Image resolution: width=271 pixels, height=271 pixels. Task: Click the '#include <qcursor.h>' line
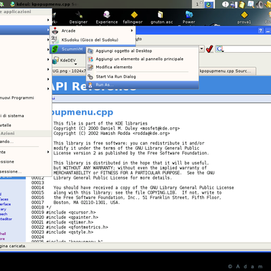tap(70, 212)
